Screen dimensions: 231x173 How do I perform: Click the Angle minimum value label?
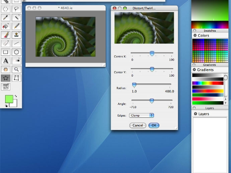click(133, 107)
